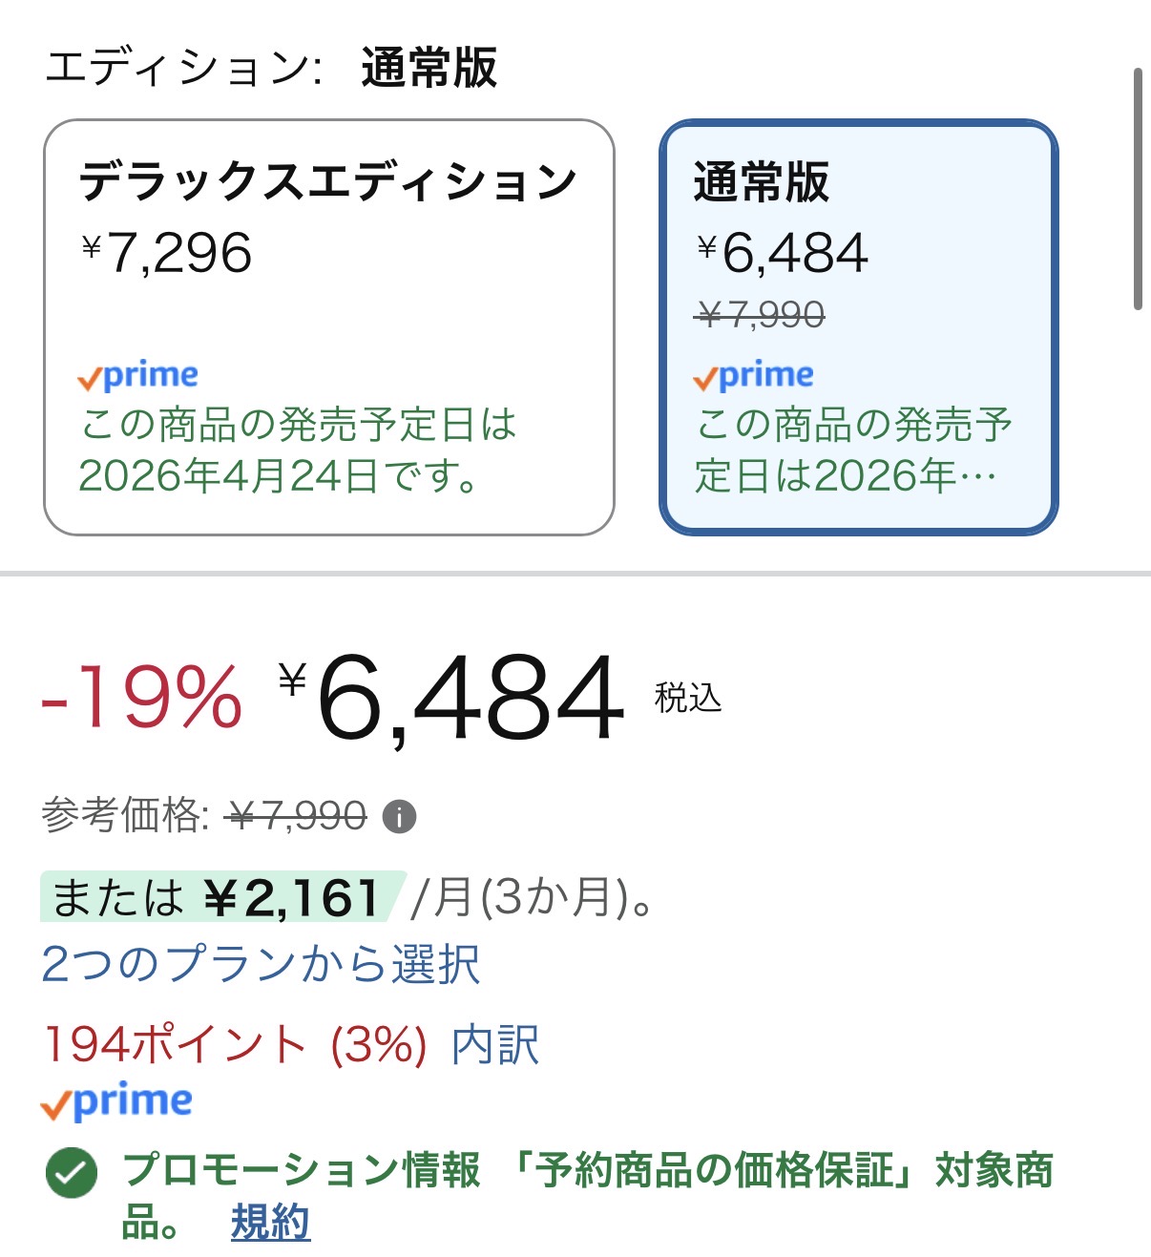The image size is (1151, 1257).
Task: Click the prime logo in デラックスエディション card
Action: pyautogui.click(x=138, y=376)
